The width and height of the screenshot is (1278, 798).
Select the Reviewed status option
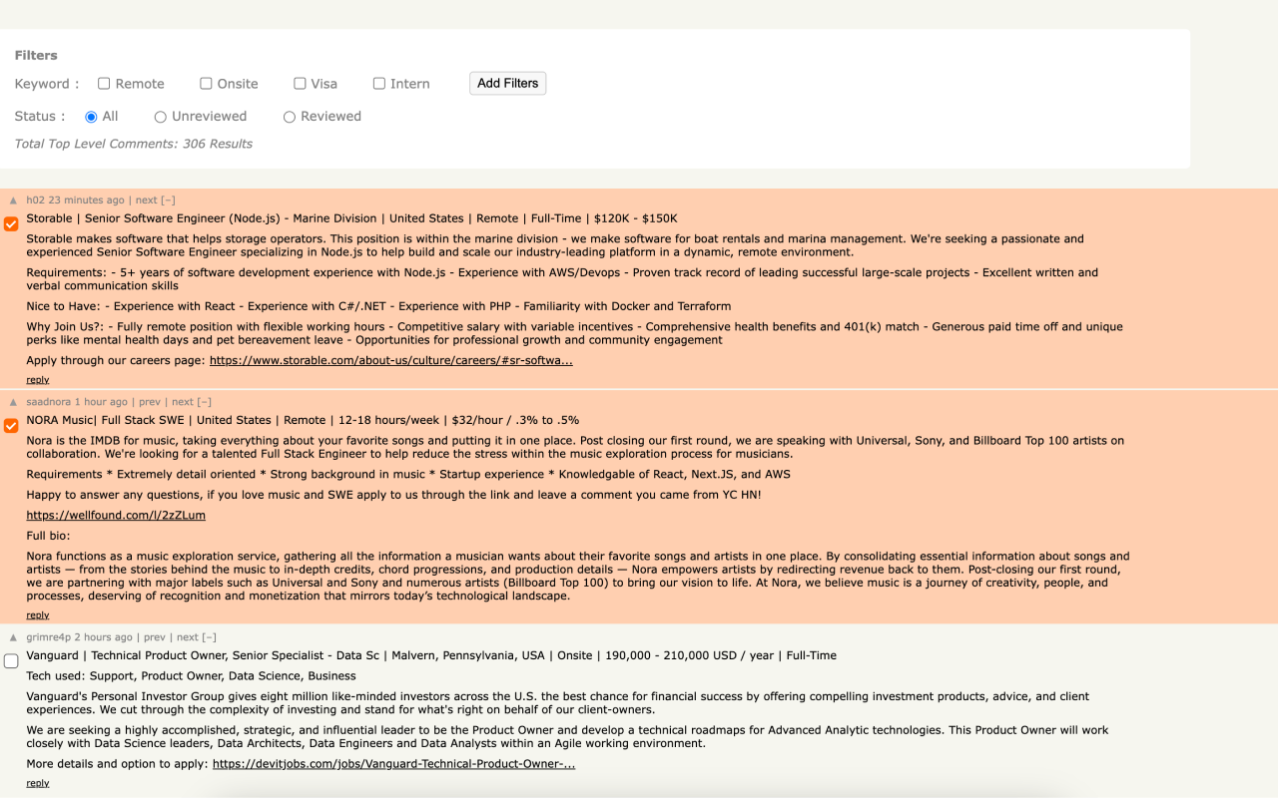click(290, 117)
